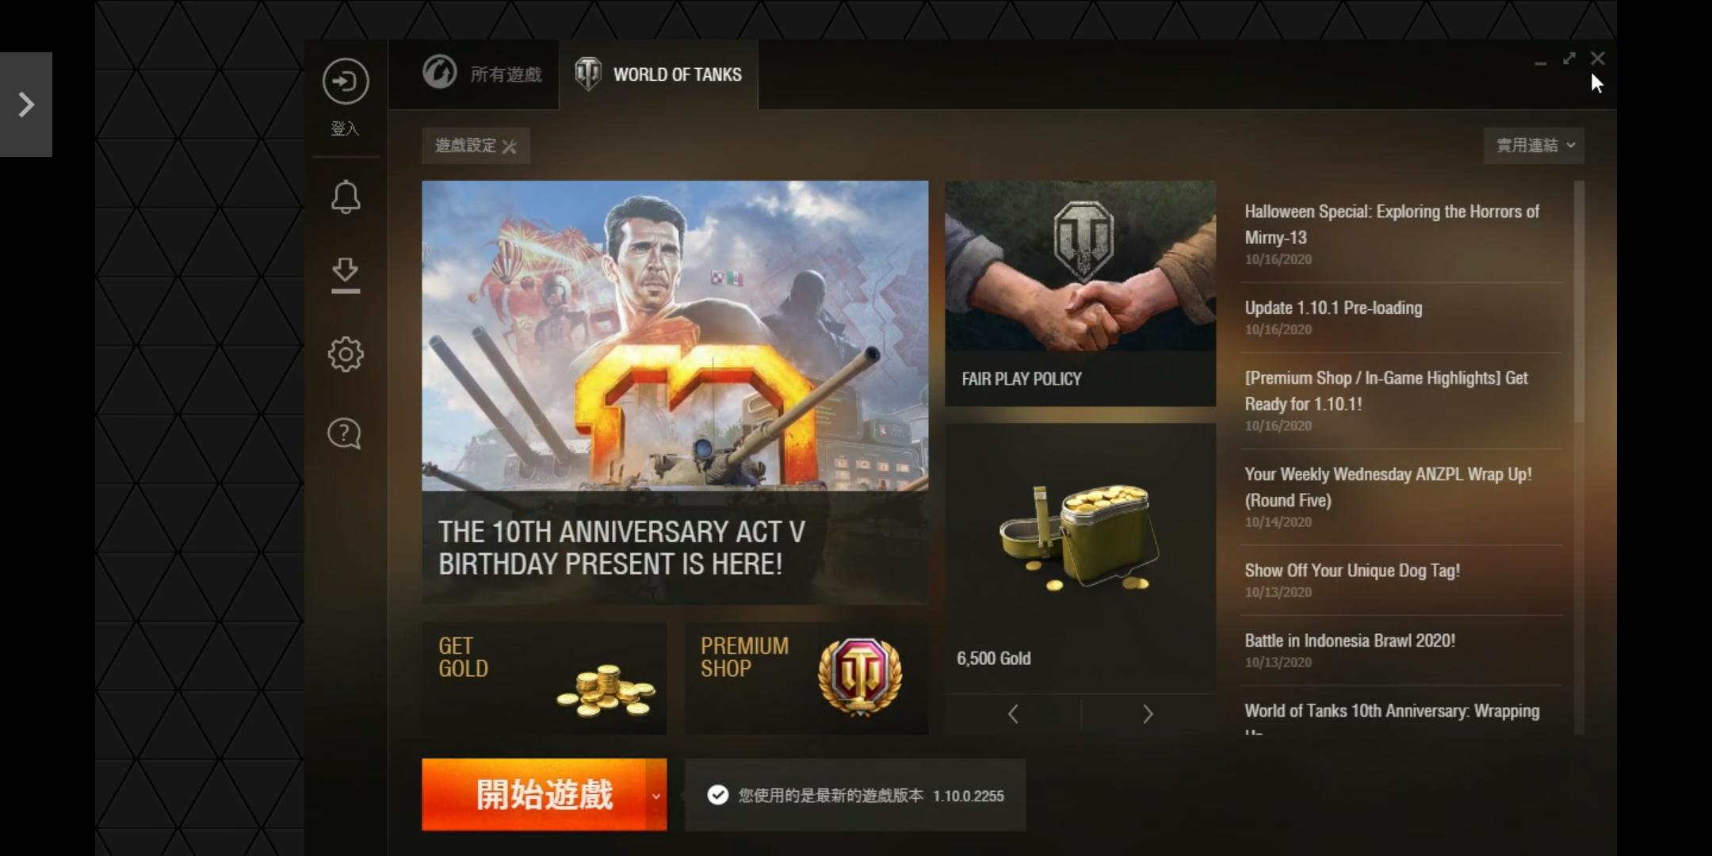The height and width of the screenshot is (856, 1712).
Task: Click the login arrow icon in sidebar
Action: point(345,81)
